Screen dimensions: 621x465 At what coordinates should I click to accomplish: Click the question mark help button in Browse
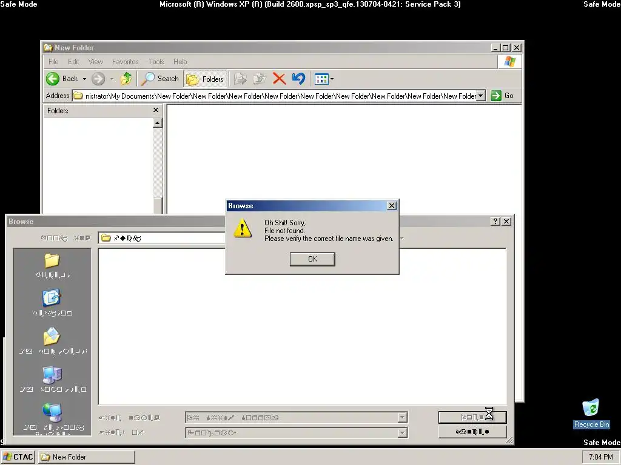pos(495,222)
